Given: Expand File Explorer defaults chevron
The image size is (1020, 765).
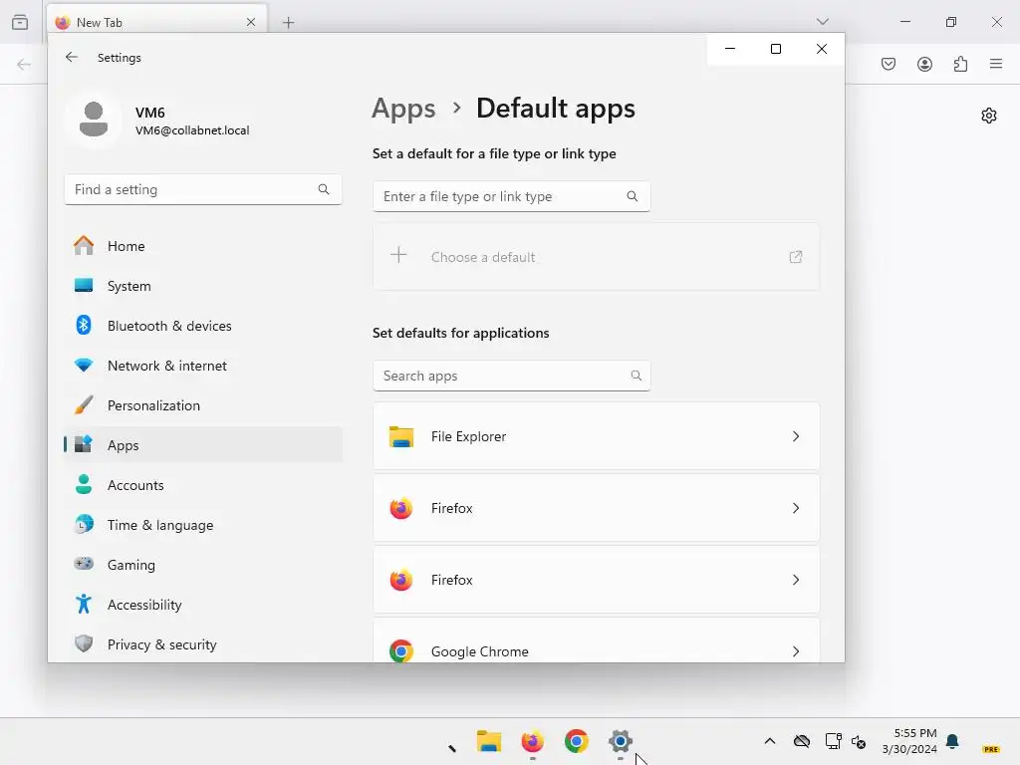Looking at the screenshot, I should 796,436.
